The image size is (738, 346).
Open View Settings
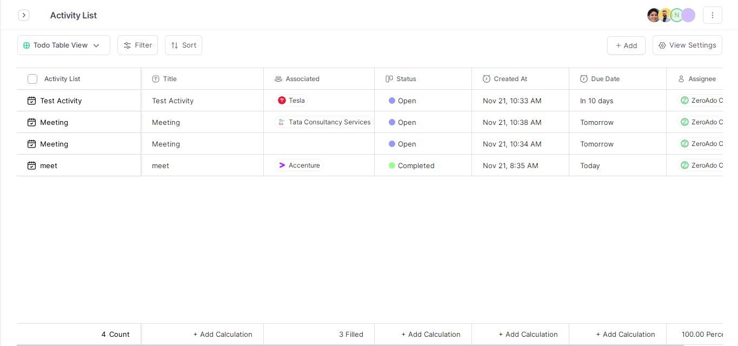pyautogui.click(x=687, y=45)
